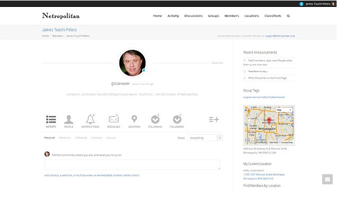Collapse the profile header with show less
This screenshot has height=200, width=344.
(217, 63)
